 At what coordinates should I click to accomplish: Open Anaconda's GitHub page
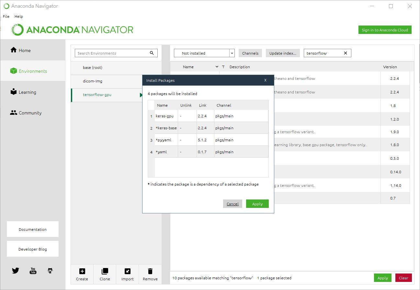coord(50,271)
